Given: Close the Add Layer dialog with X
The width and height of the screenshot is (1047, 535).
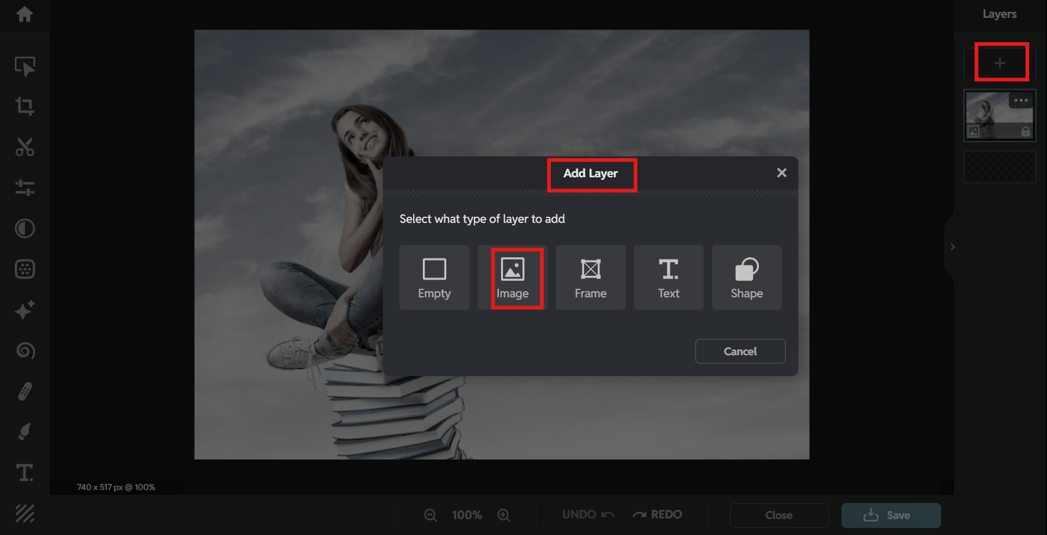Looking at the screenshot, I should [x=782, y=173].
